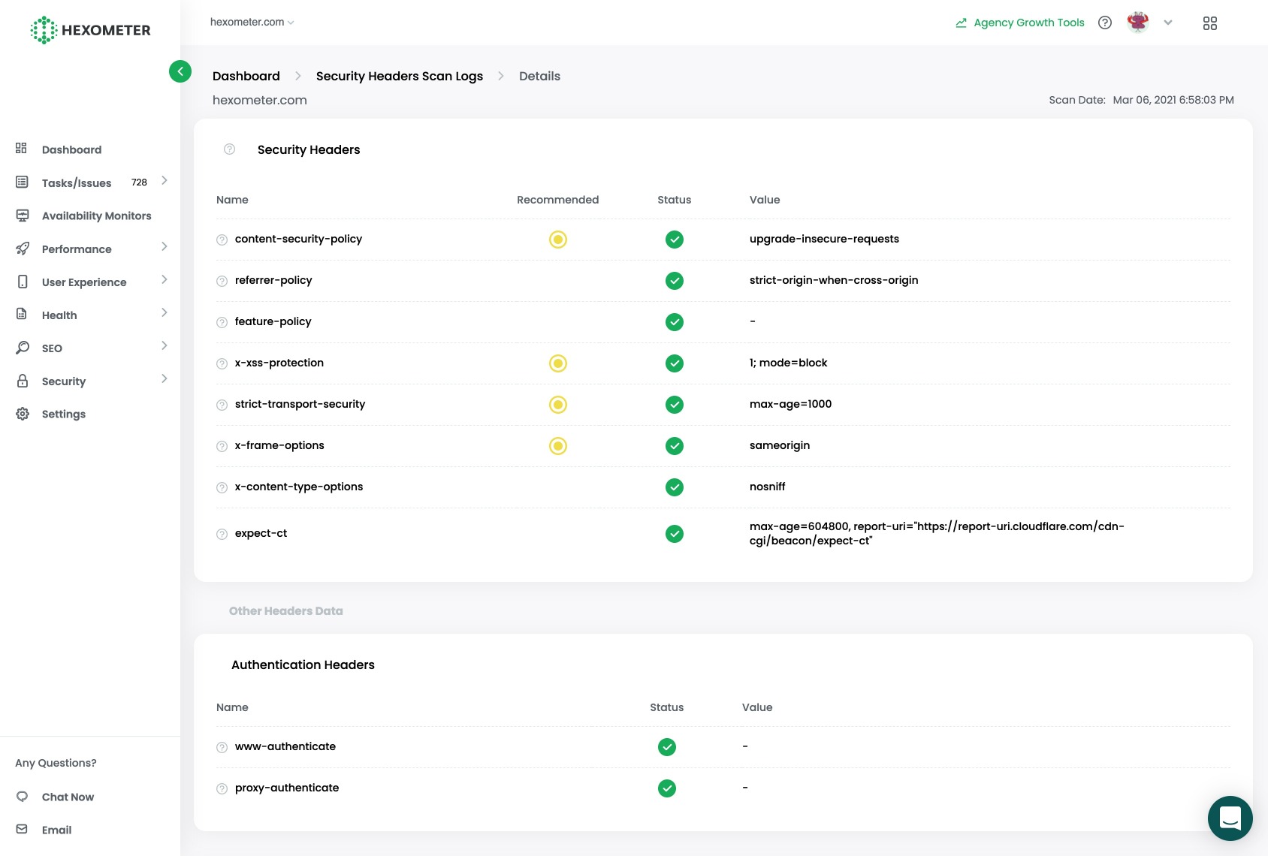The width and height of the screenshot is (1268, 856).
Task: Click the SEO magnifier icon
Action: pyautogui.click(x=23, y=348)
